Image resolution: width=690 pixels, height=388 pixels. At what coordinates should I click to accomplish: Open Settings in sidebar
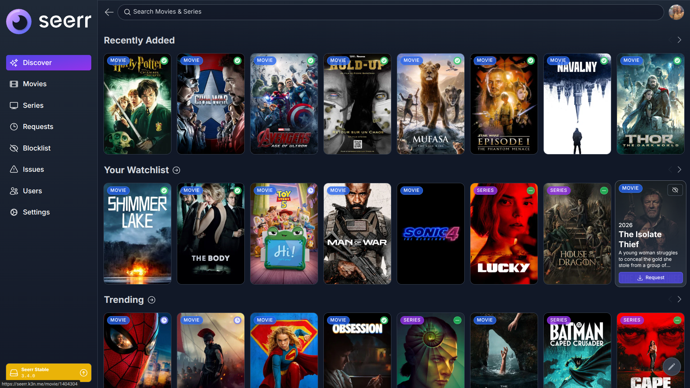pyautogui.click(x=49, y=212)
